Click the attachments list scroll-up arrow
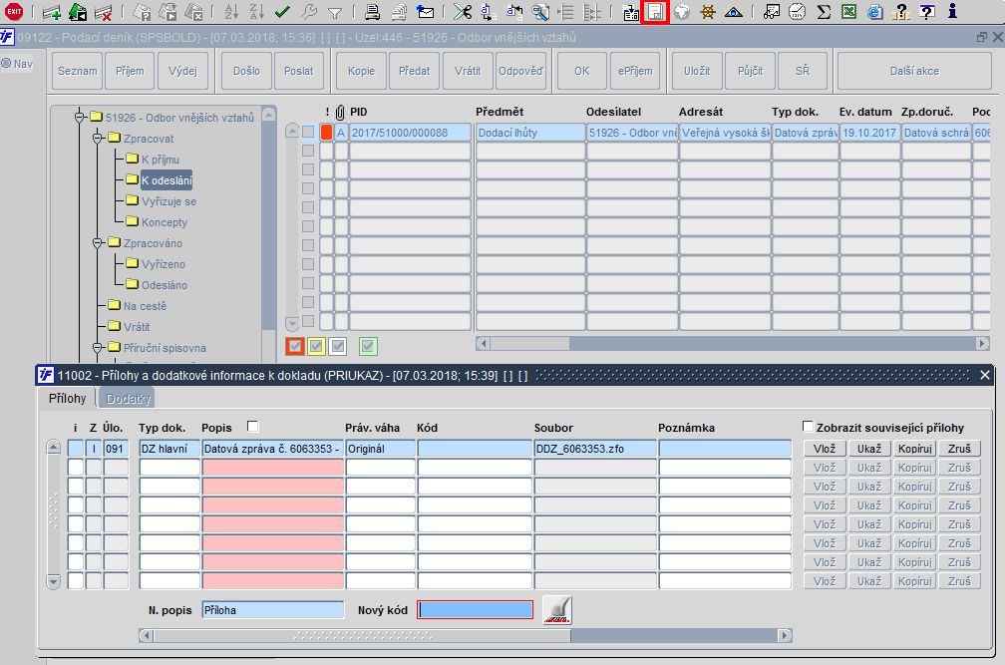This screenshot has width=1005, height=665. click(54, 448)
